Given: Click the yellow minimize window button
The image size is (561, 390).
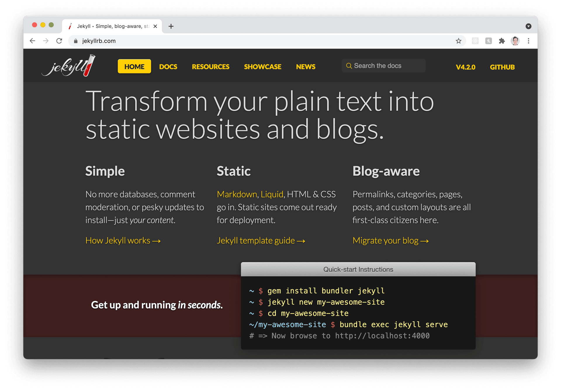Looking at the screenshot, I should 43,25.
